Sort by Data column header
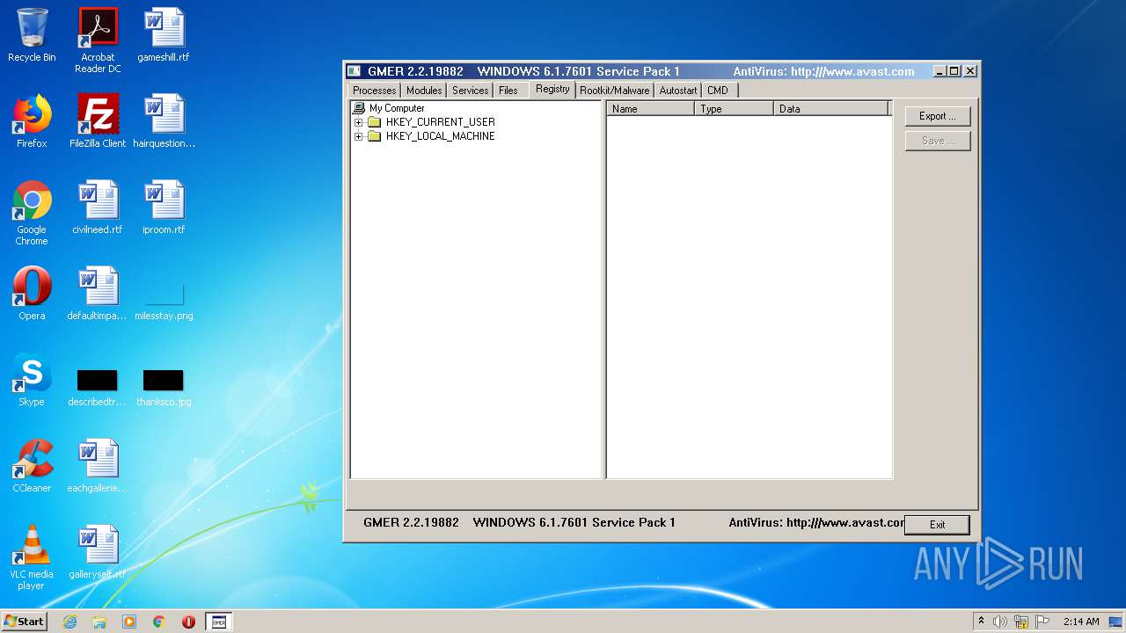The width and height of the screenshot is (1126, 633). [831, 109]
